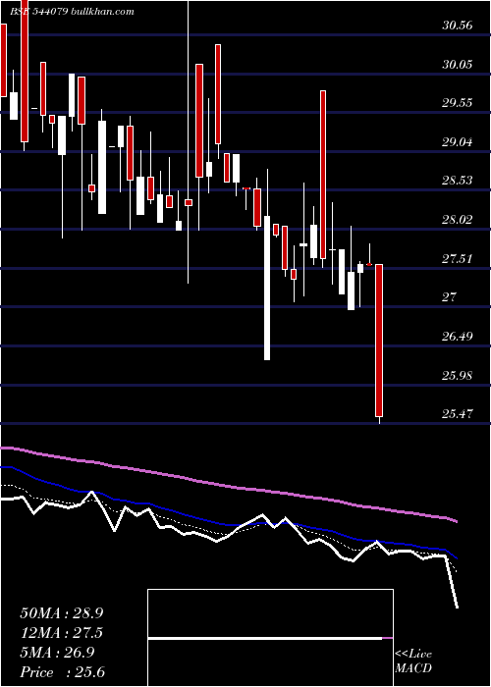The image size is (491, 687).
Task: Click the 28.02 price axis label
Action: pyautogui.click(x=458, y=220)
